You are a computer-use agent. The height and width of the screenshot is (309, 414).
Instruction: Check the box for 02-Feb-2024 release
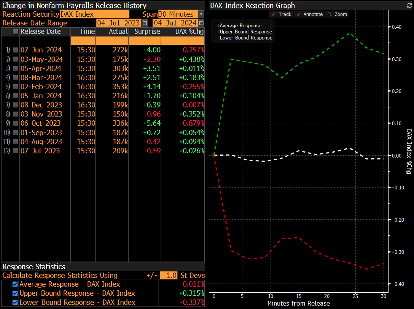click(x=16, y=87)
